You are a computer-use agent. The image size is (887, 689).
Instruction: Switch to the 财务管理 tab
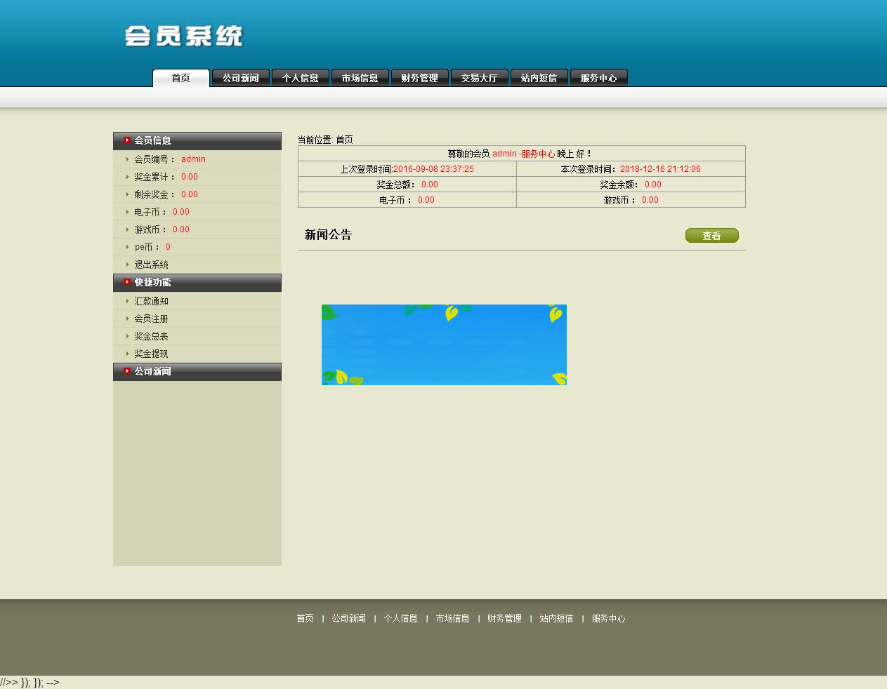tap(419, 78)
